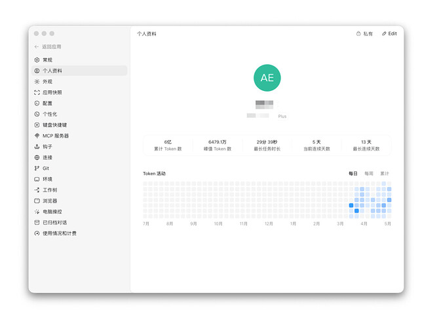441x327 pixels.
Task: Click the 钩子 anchor icon
Action: pos(37,146)
